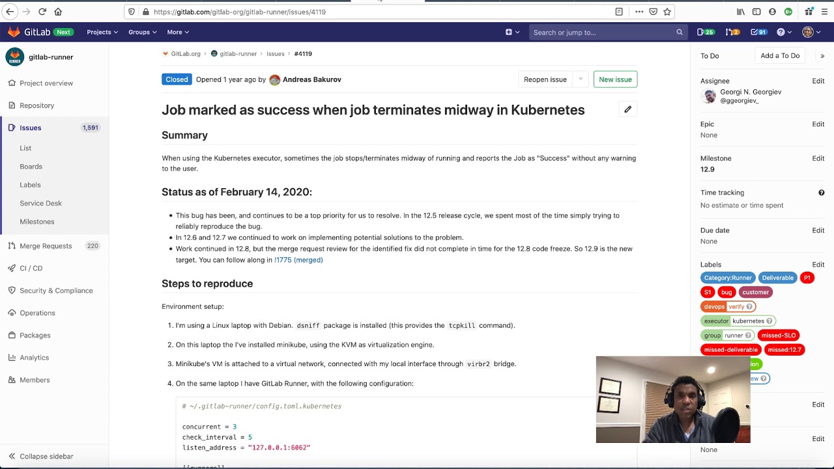Image resolution: width=834 pixels, height=469 pixels.
Task: Reload the page with refresh icon
Action: (x=42, y=12)
